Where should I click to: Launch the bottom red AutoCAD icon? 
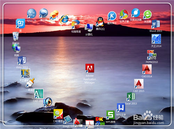click(x=78, y=122)
